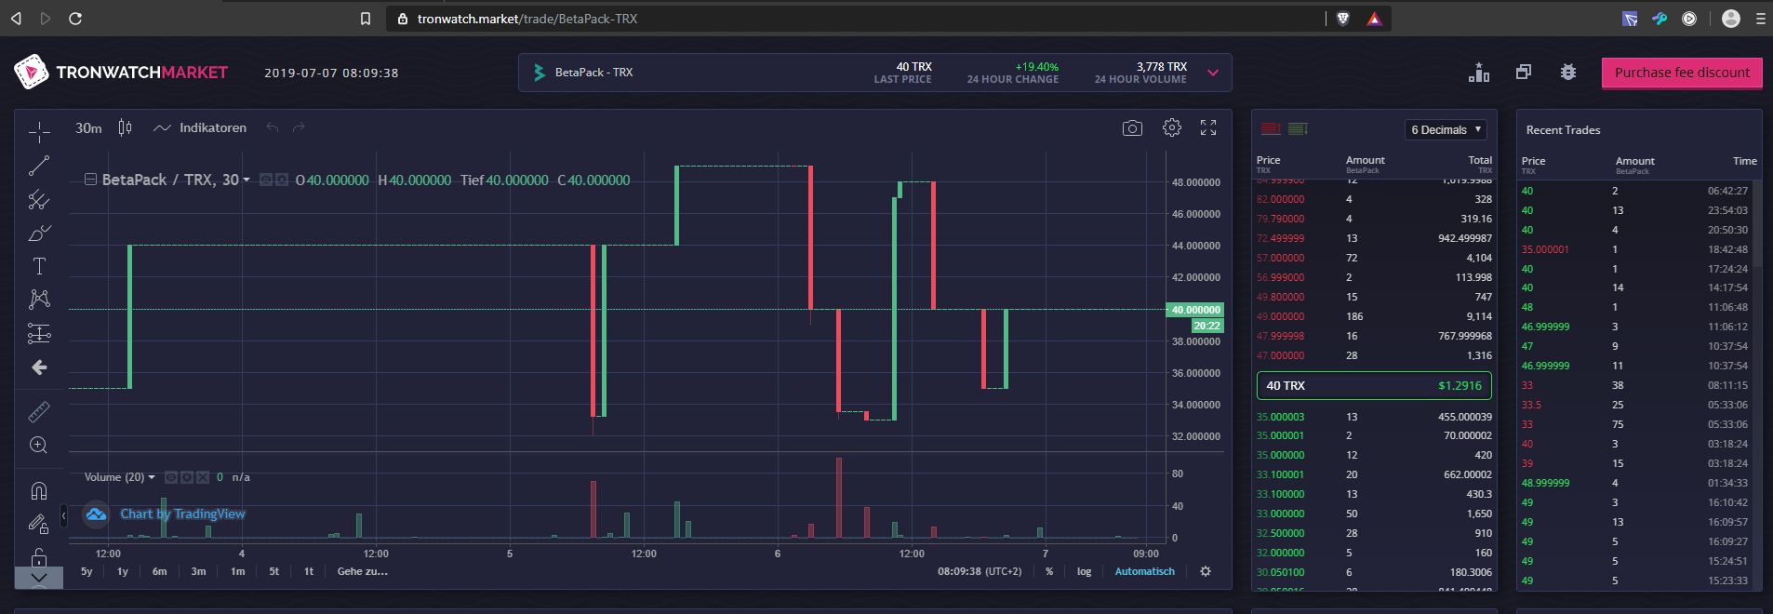The width and height of the screenshot is (1773, 614).
Task: Toggle lock all drawing tools
Action: tap(39, 556)
